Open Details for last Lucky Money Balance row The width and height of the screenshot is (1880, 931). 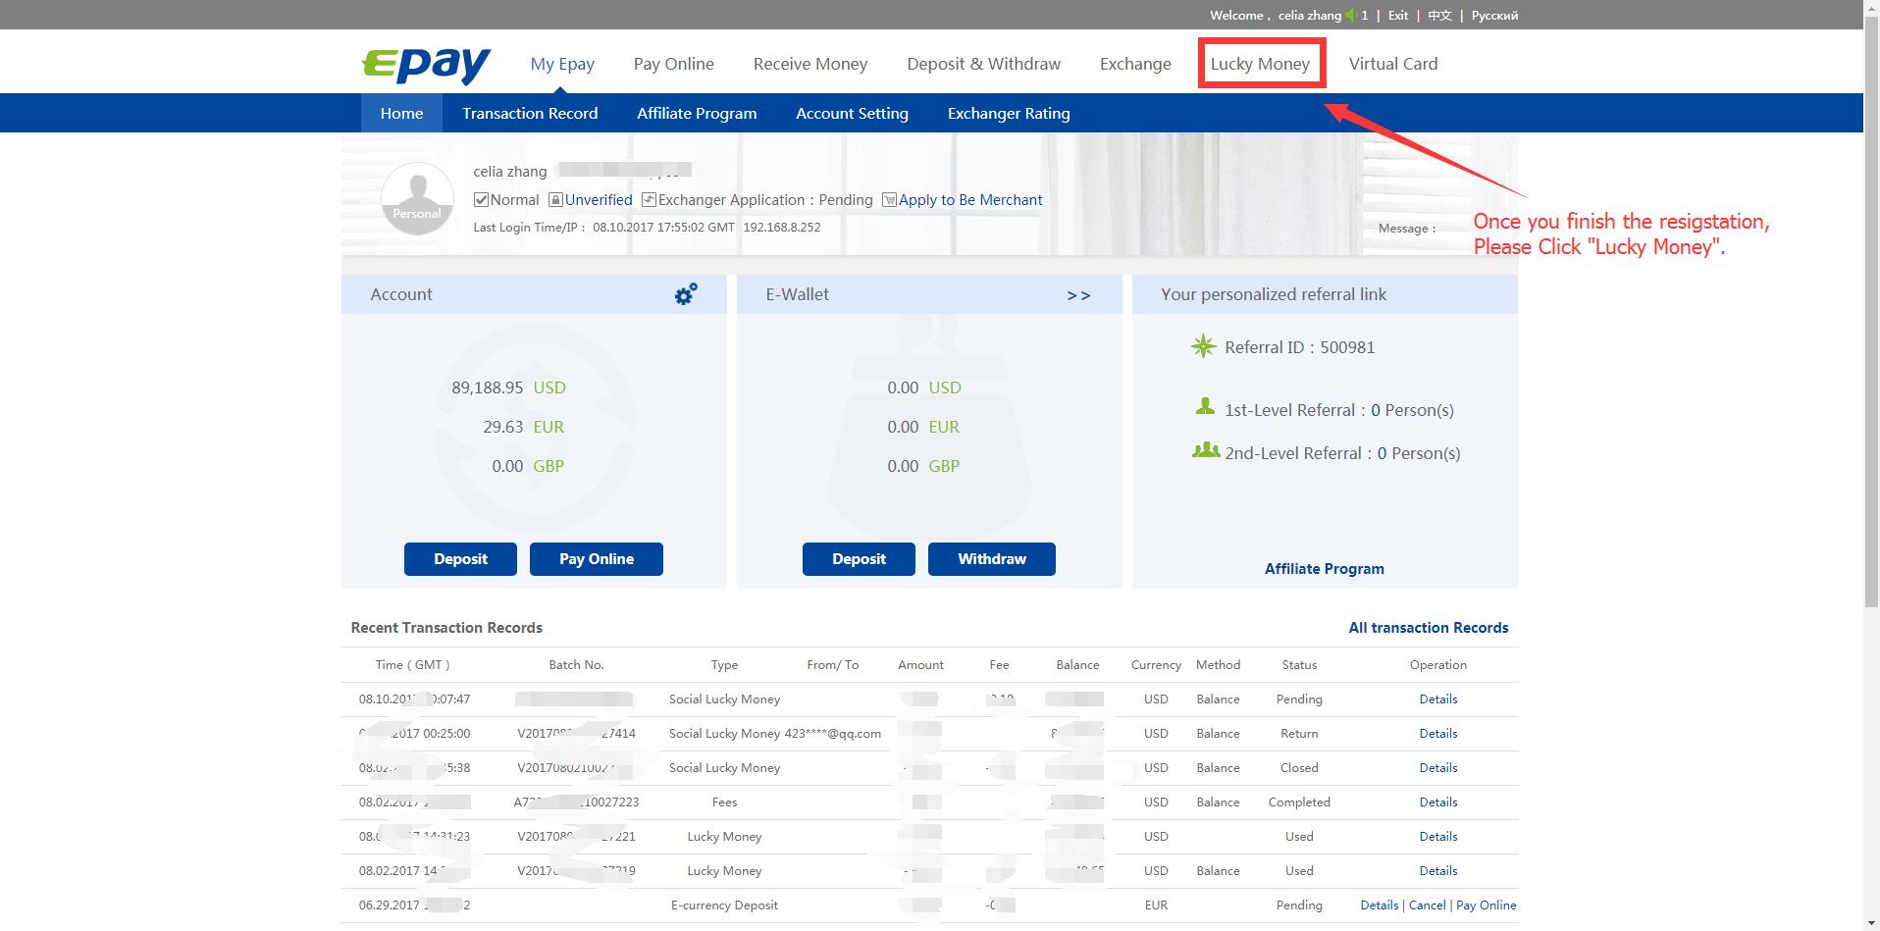(x=1438, y=871)
